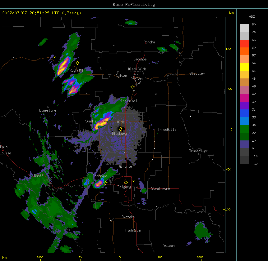Pick the orange 60–57 dBZ legend swatch
This screenshot has height=261, width=268.
pyautogui.click(x=244, y=51)
